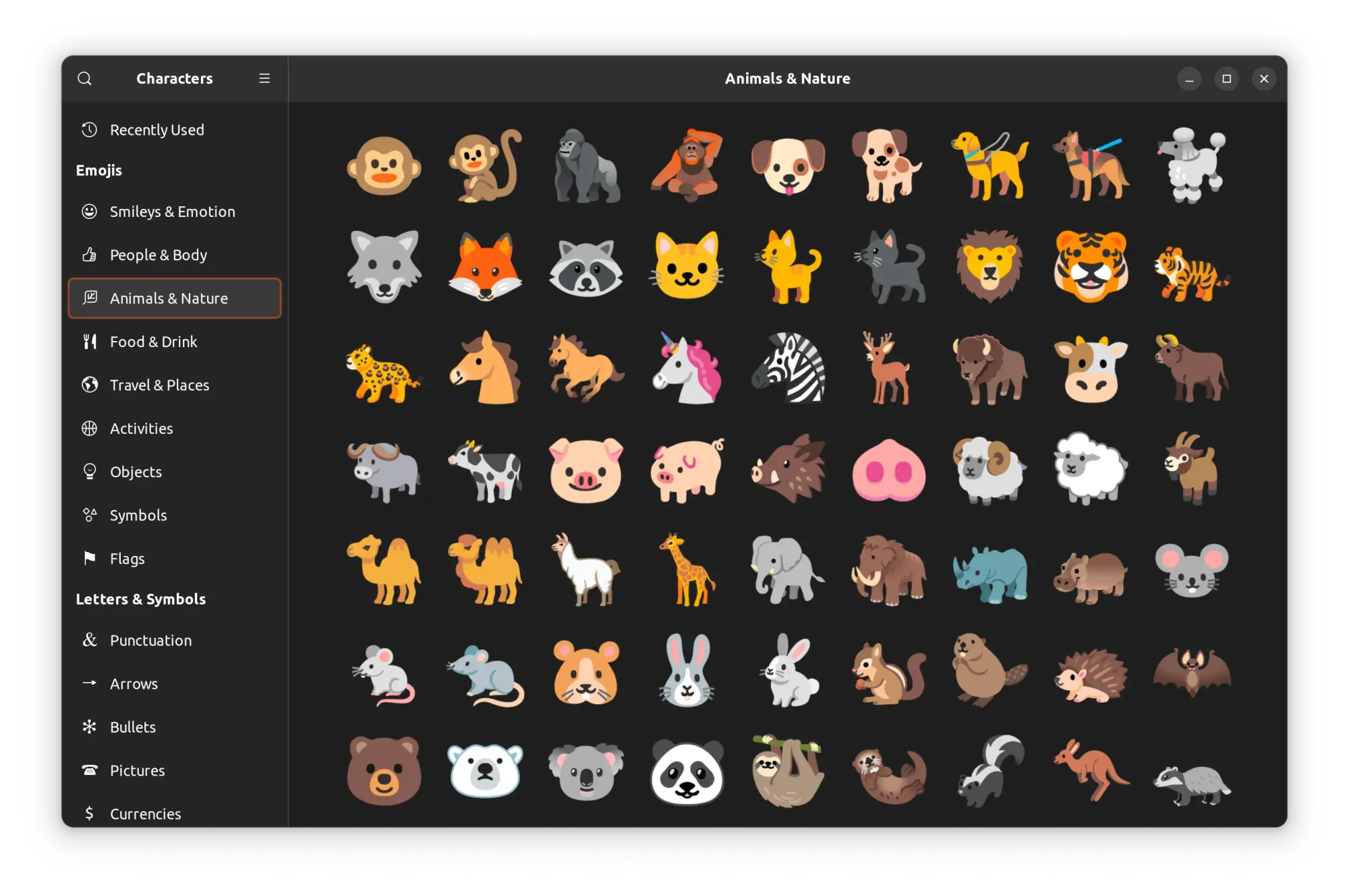This screenshot has width=1349, height=895.
Task: Pick the boar emoji
Action: 788,469
